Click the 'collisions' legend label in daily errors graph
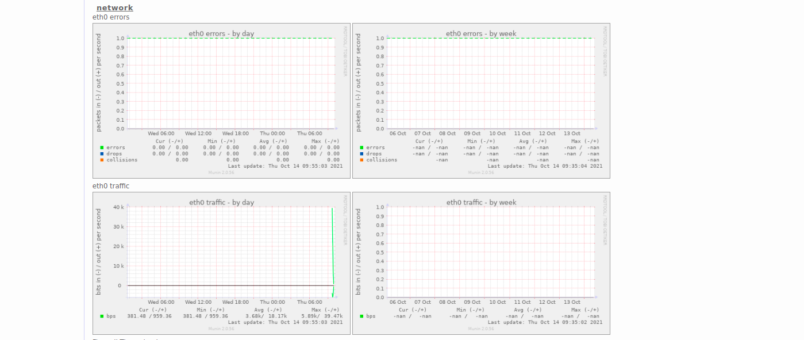The width and height of the screenshot is (804, 340). click(122, 160)
